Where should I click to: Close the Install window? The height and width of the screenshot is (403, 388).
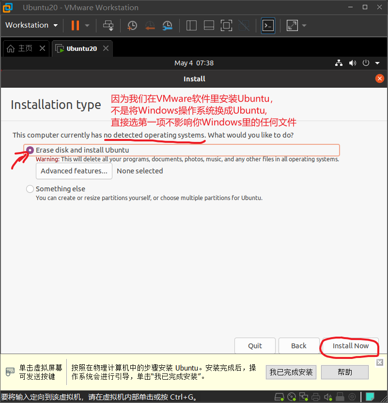pyautogui.click(x=379, y=78)
